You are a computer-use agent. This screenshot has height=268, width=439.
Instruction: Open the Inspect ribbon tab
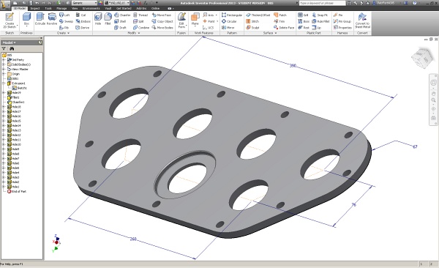pos(35,8)
